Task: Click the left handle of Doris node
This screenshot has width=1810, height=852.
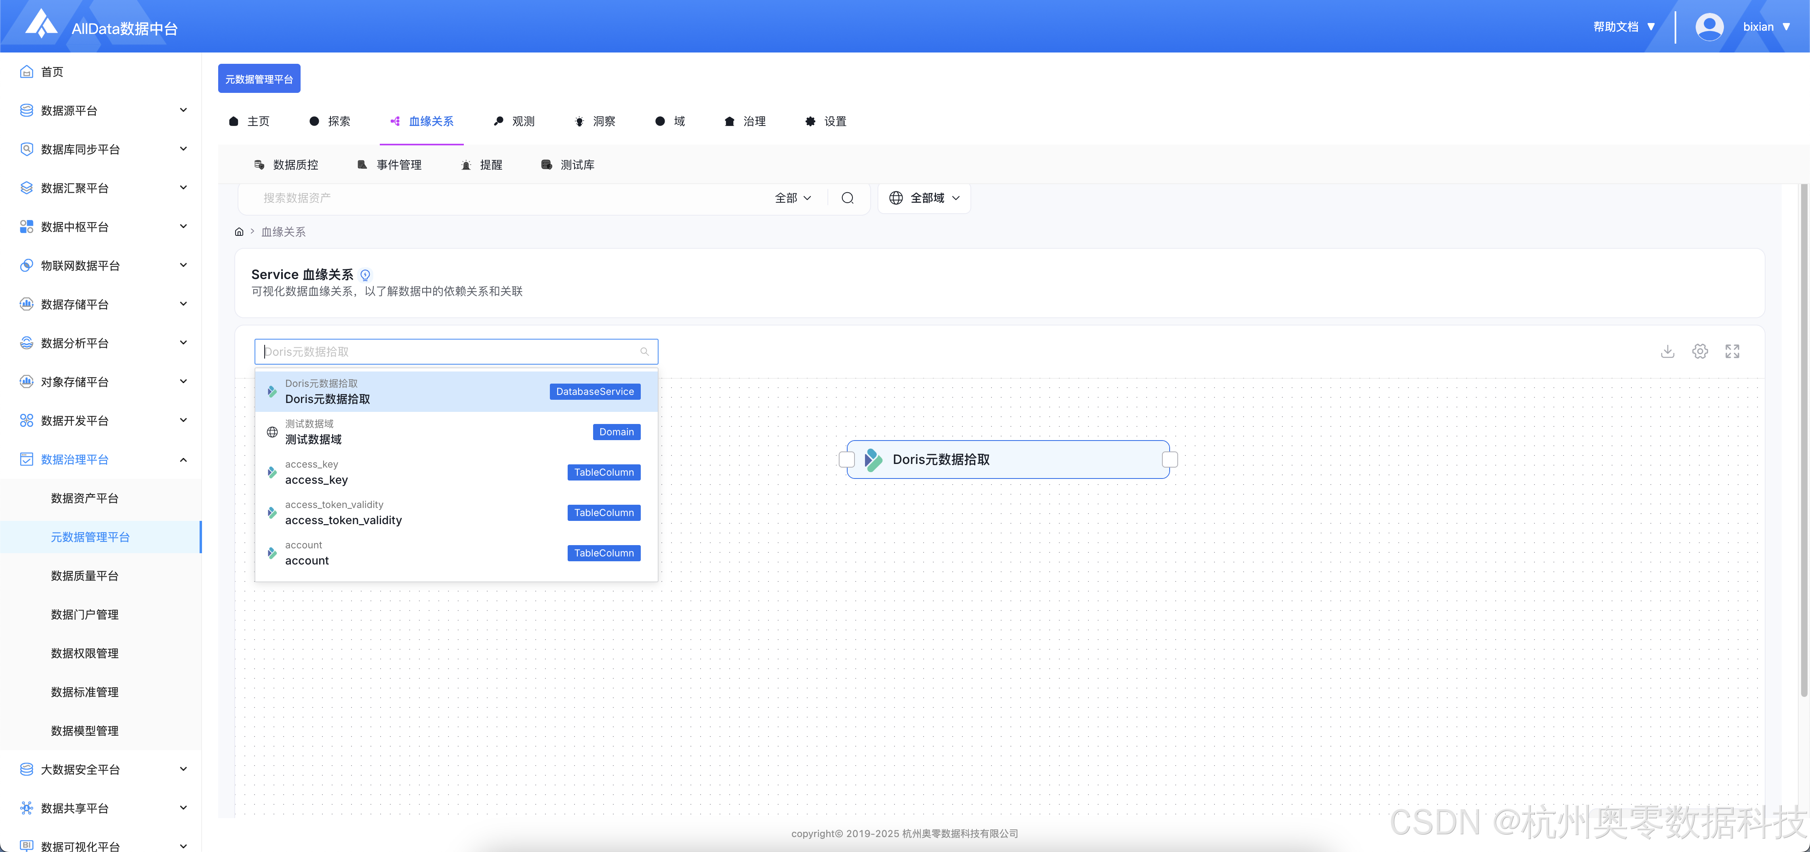Action: coord(847,460)
